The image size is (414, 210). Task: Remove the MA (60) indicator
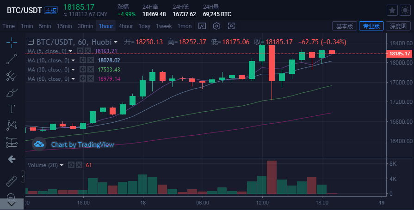(90, 79)
